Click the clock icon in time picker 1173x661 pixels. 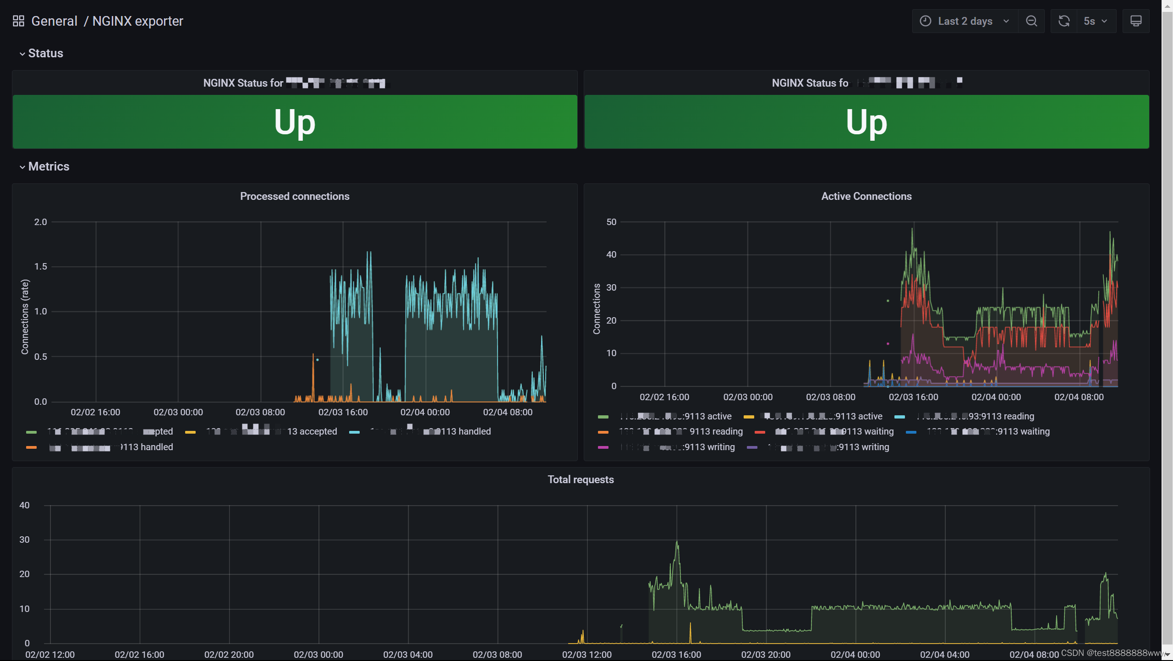pos(925,21)
